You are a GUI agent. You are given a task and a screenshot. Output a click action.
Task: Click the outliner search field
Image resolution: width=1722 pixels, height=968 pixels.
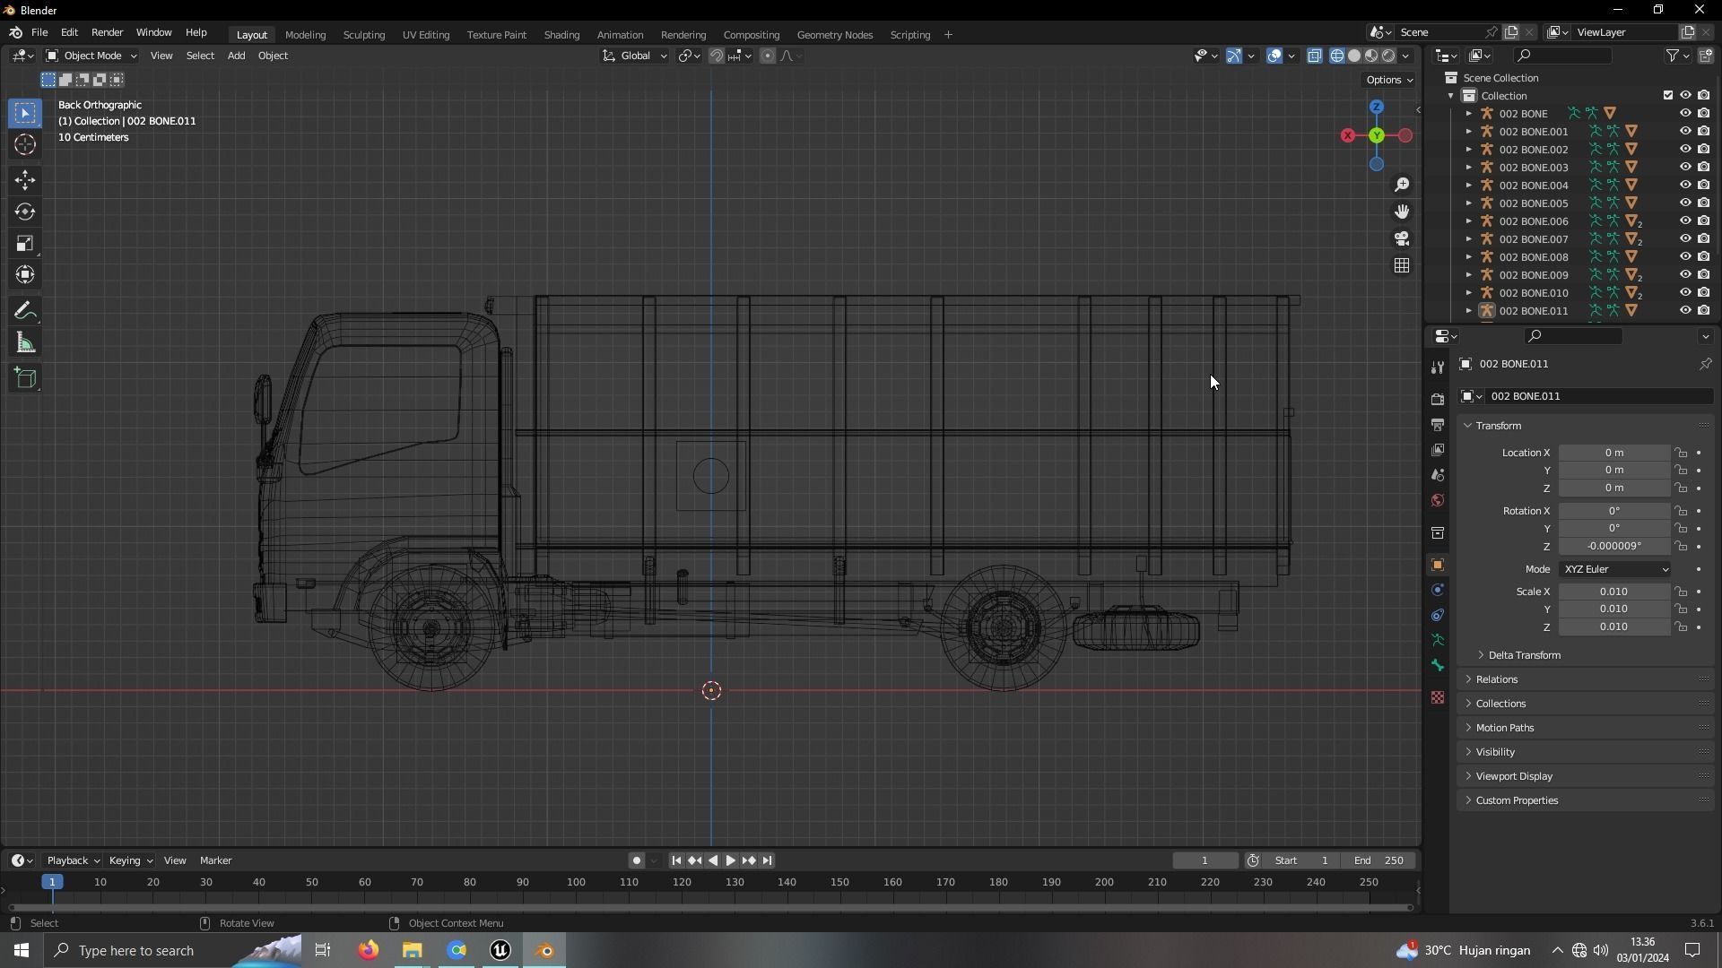pos(1562,56)
